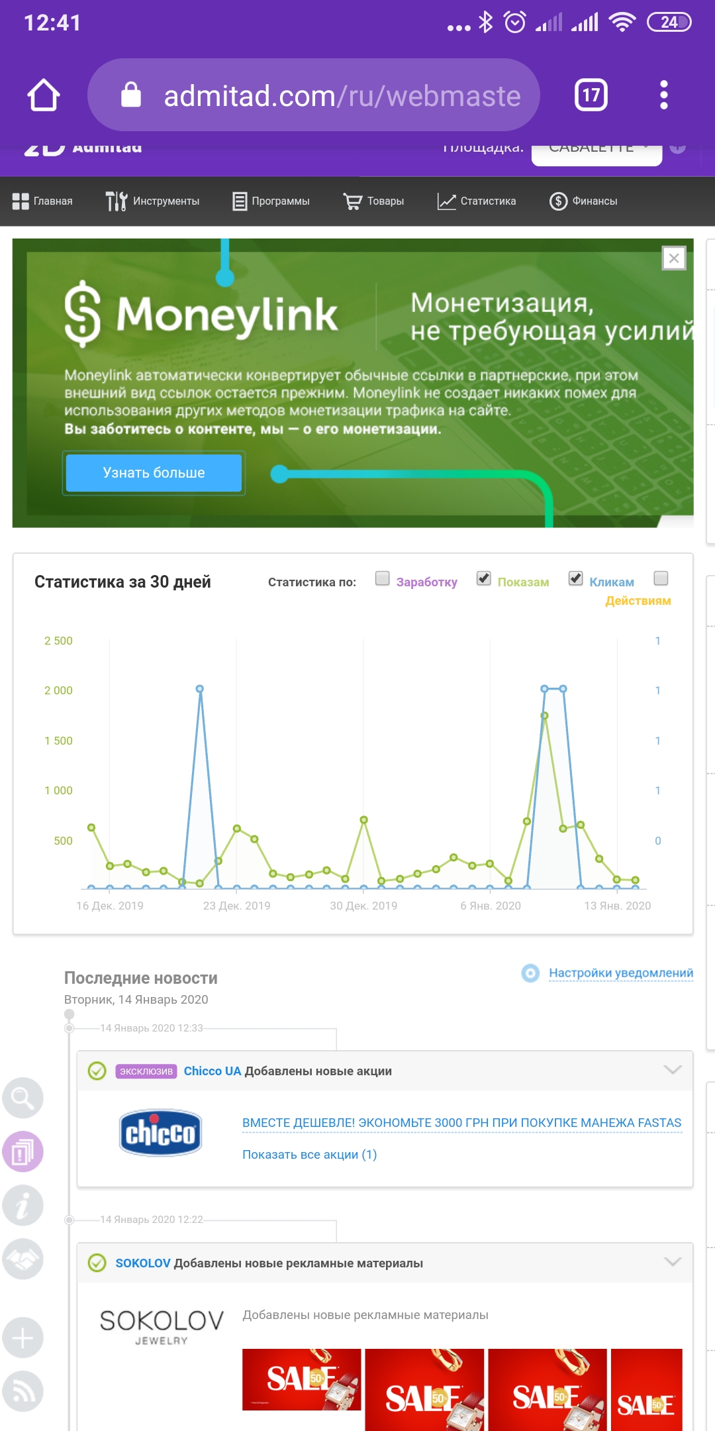
Task: Open the Статистика menu
Action: click(477, 201)
